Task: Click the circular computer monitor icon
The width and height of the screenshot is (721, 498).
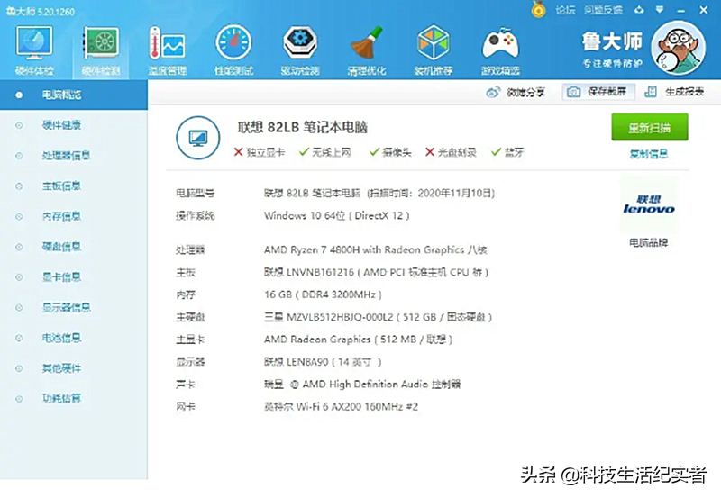Action: (198, 138)
